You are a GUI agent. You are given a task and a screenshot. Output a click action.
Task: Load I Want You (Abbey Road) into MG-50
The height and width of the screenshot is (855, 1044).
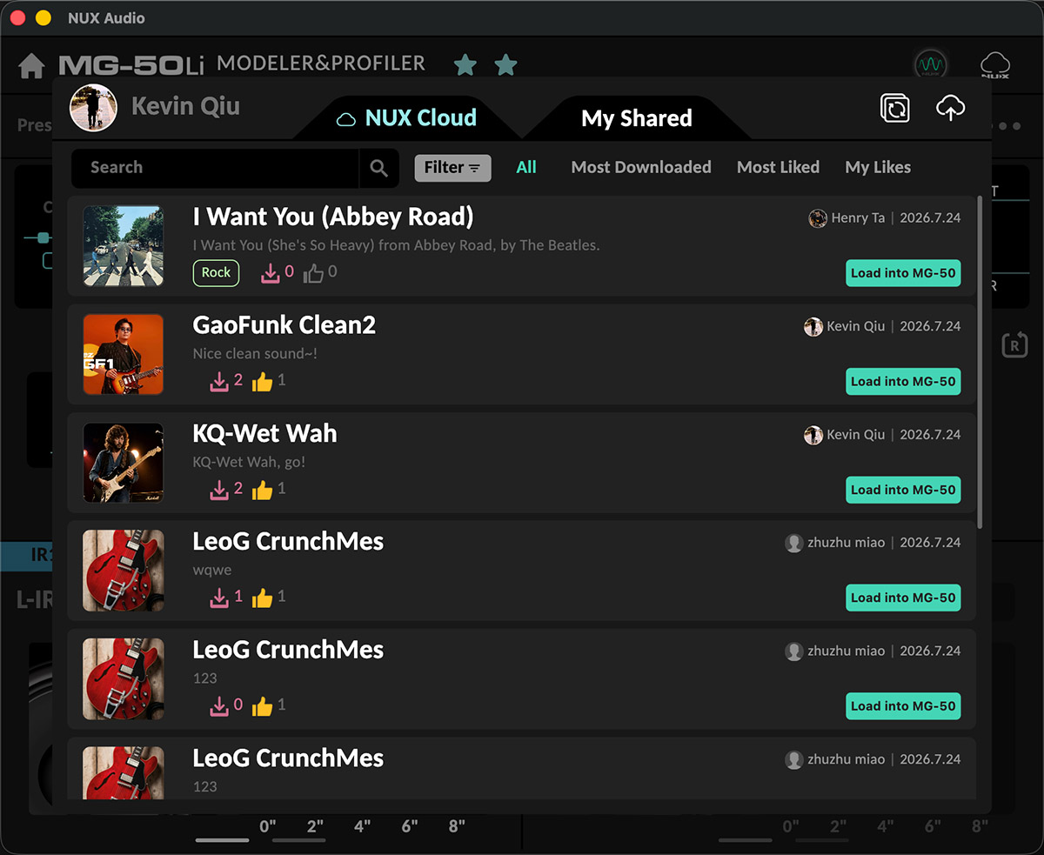click(x=903, y=273)
